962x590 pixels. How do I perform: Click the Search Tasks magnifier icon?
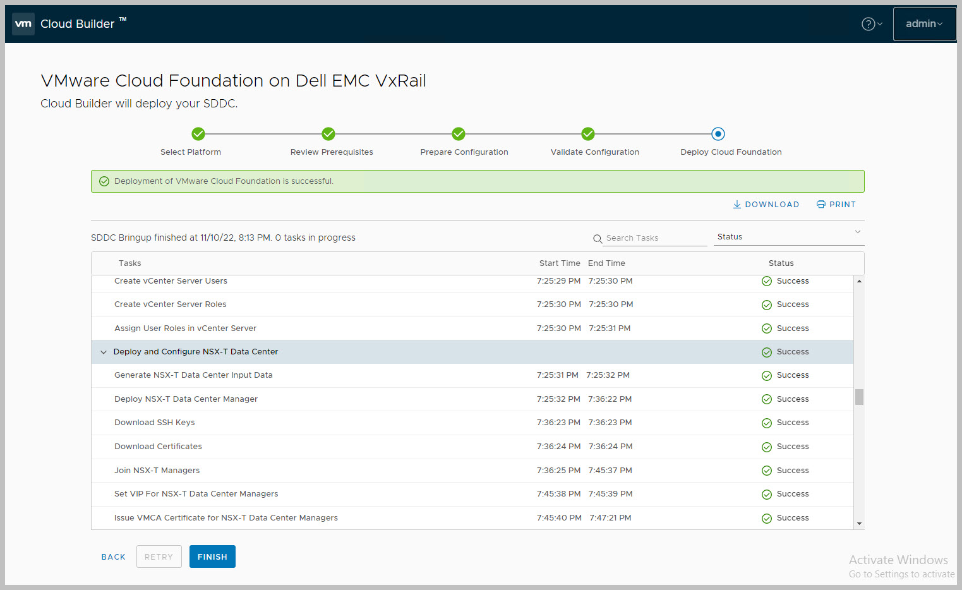pyautogui.click(x=597, y=239)
